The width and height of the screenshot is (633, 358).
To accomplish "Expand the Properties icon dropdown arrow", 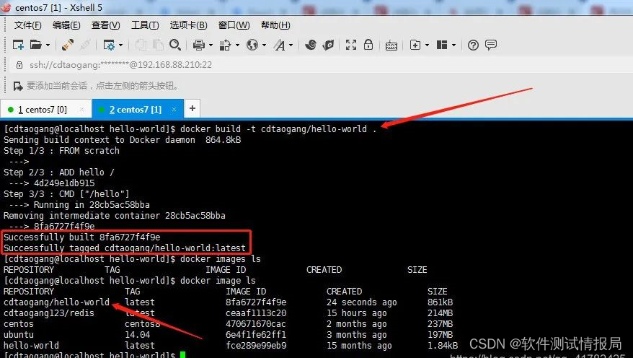I will pyautogui.click(x=120, y=45).
